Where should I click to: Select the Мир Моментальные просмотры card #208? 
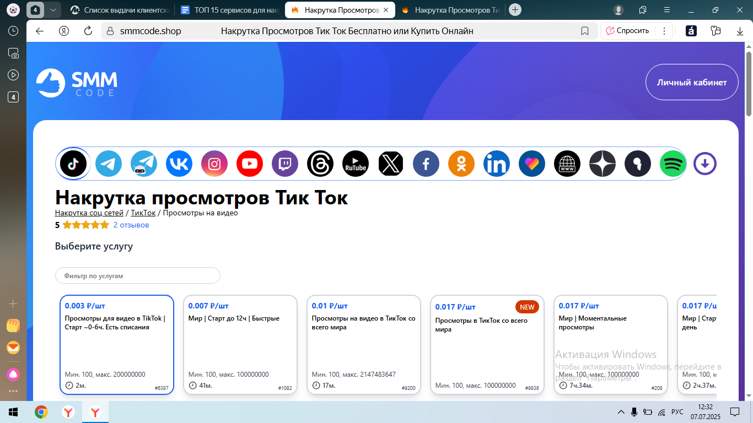[x=611, y=345]
